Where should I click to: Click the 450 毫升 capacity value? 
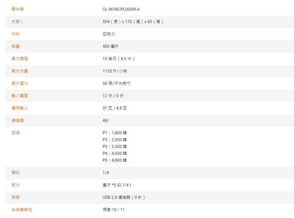[x=111, y=47]
